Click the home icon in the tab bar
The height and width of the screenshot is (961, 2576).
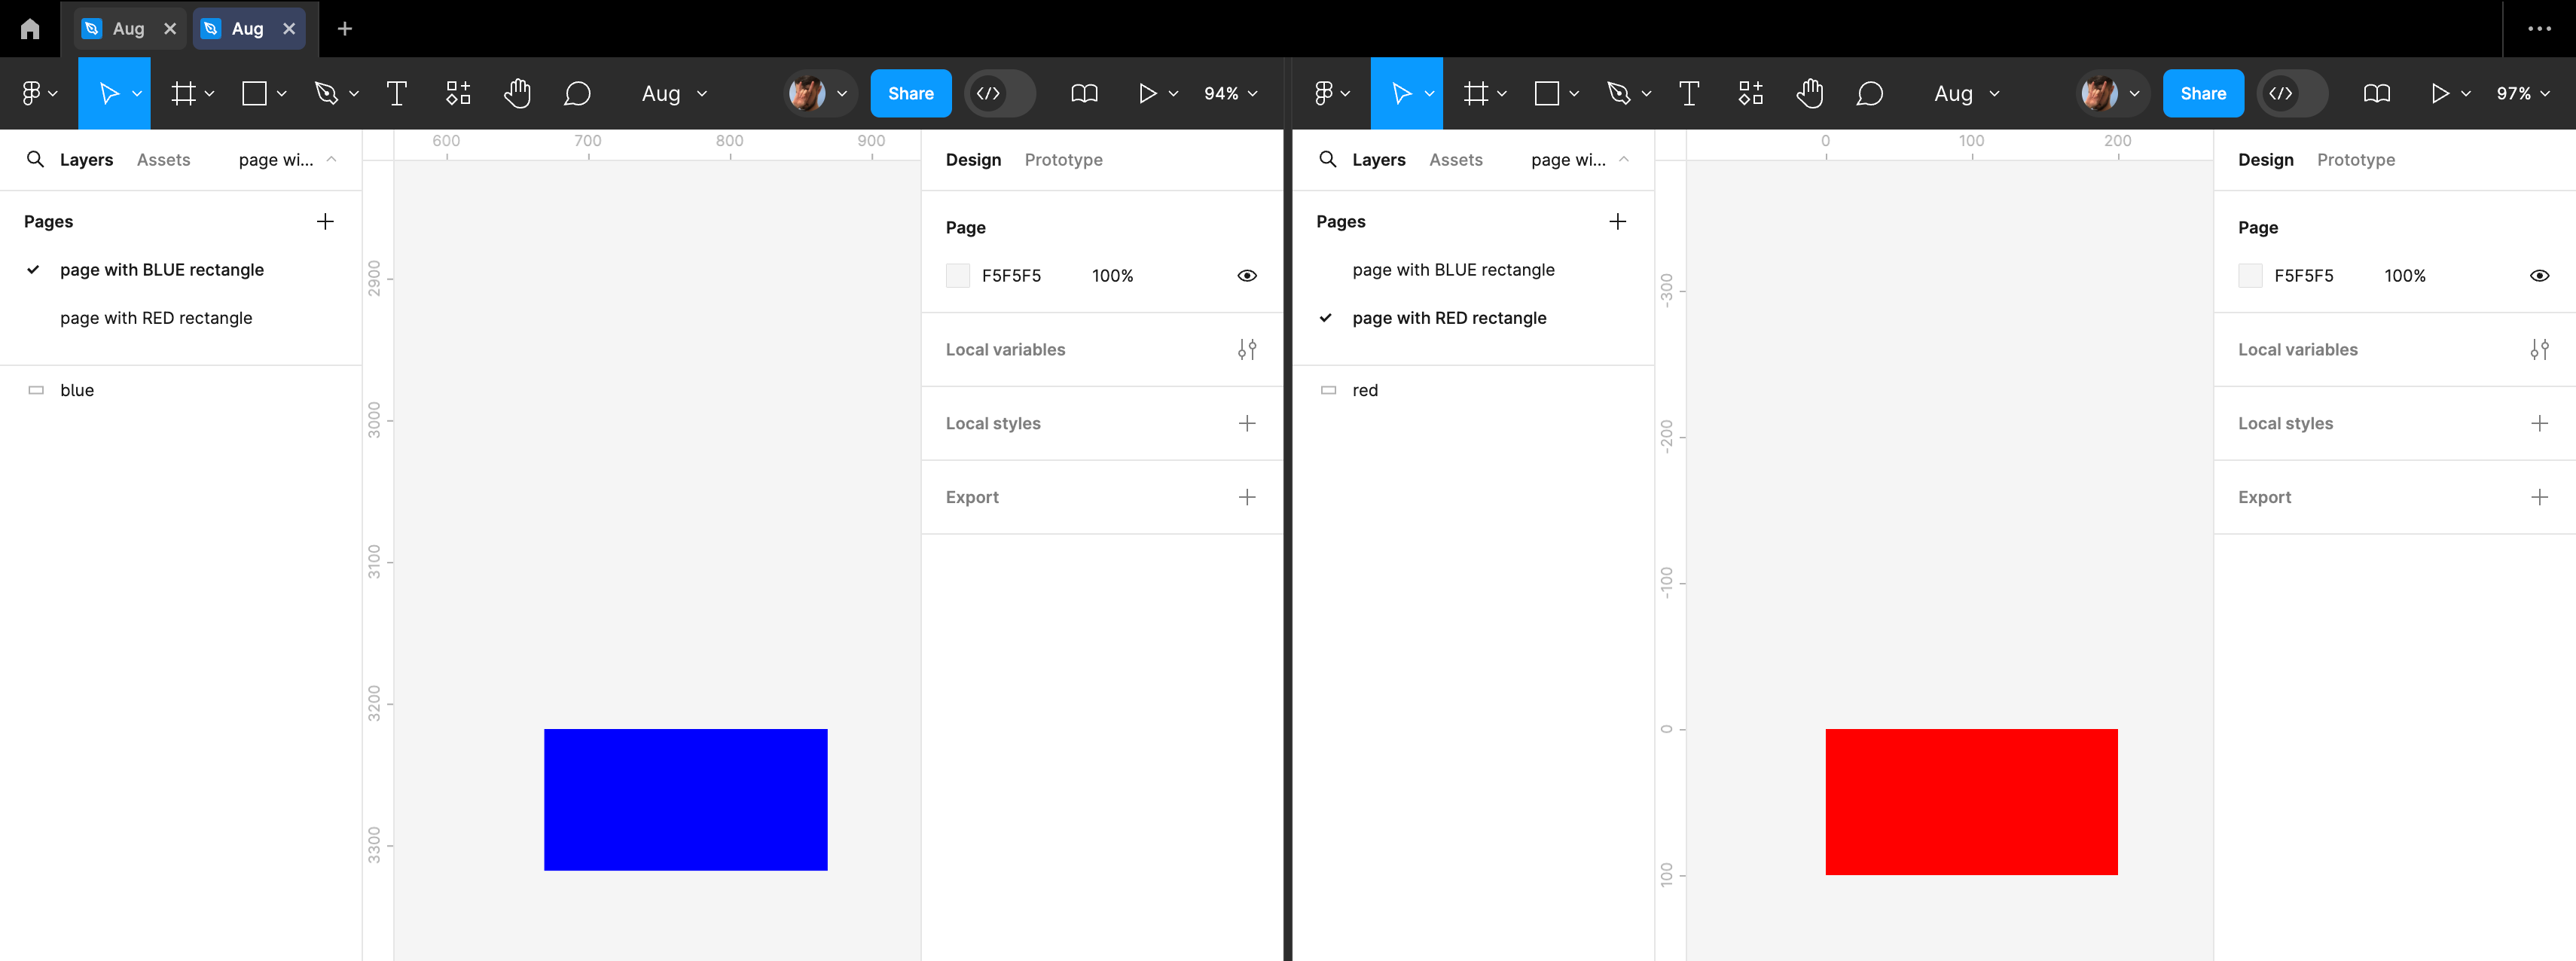point(30,29)
